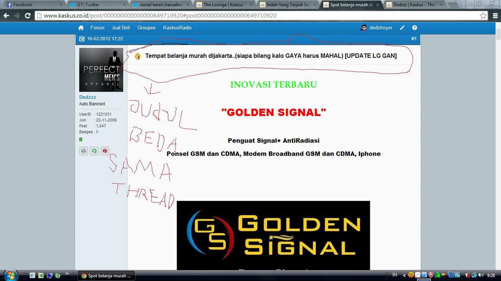The image size is (501, 281).
Task: Click the pencil edit icon in navbar
Action: [402, 28]
